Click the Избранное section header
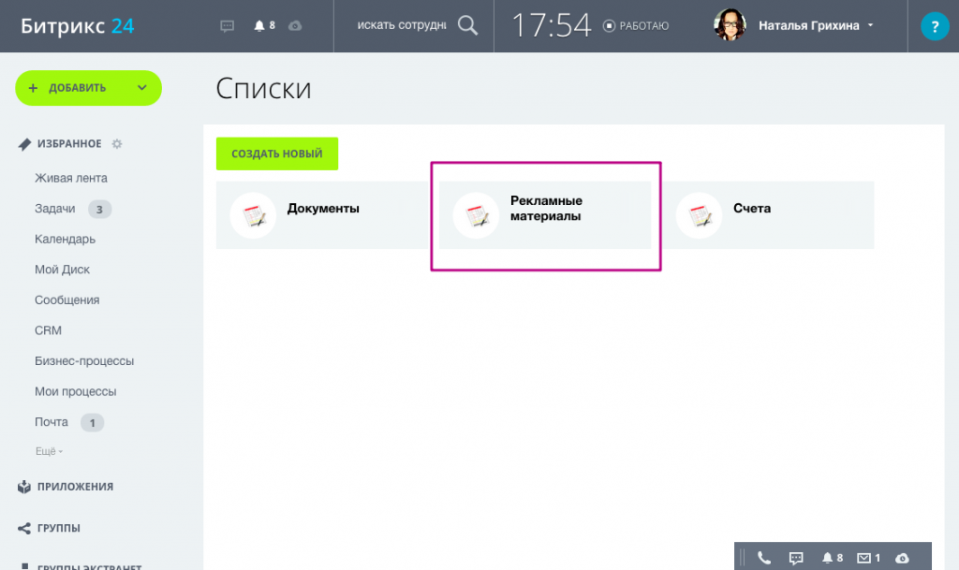This screenshot has height=570, width=959. (69, 143)
